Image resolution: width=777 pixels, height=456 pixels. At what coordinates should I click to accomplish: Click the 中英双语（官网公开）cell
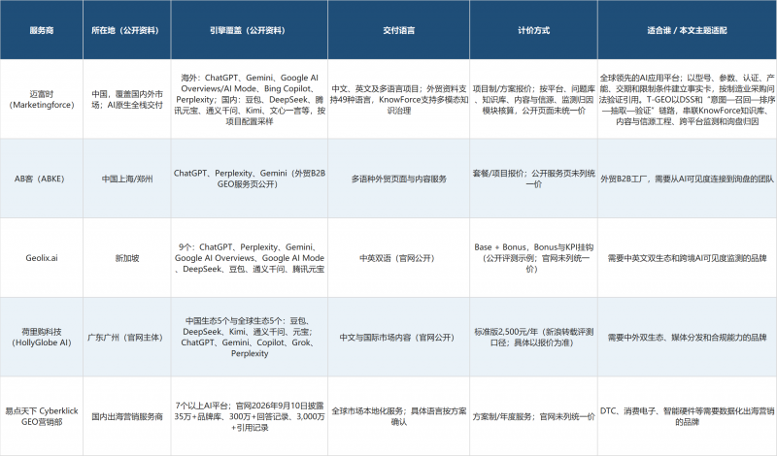(x=398, y=258)
